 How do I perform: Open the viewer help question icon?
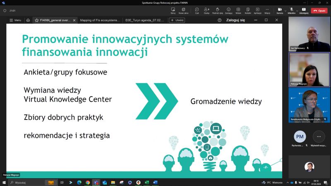220,20
